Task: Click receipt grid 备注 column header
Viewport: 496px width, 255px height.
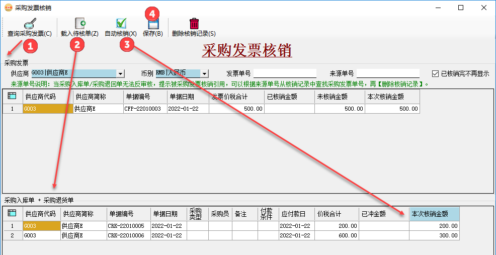Action: 245,214
